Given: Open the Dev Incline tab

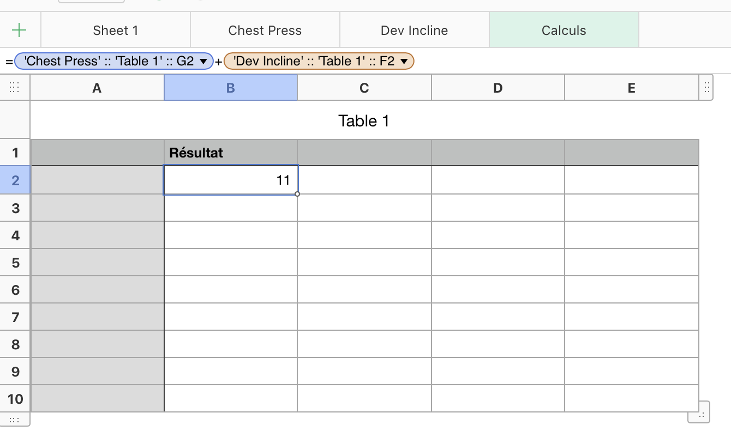Looking at the screenshot, I should (415, 31).
